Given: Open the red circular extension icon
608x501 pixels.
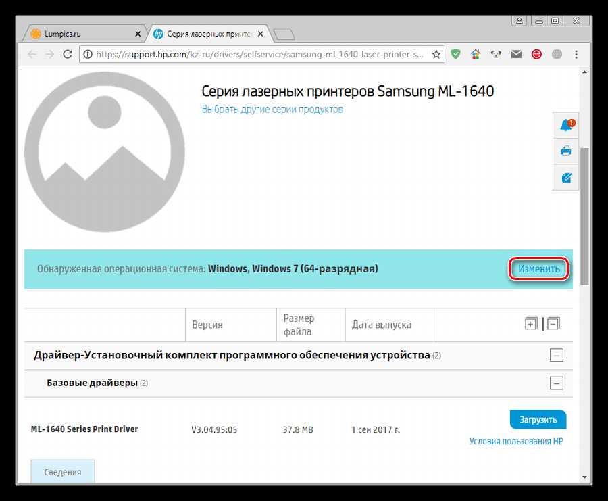Looking at the screenshot, I should (536, 54).
